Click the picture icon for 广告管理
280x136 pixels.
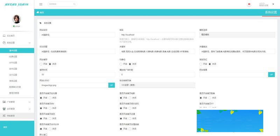tap(4, 102)
